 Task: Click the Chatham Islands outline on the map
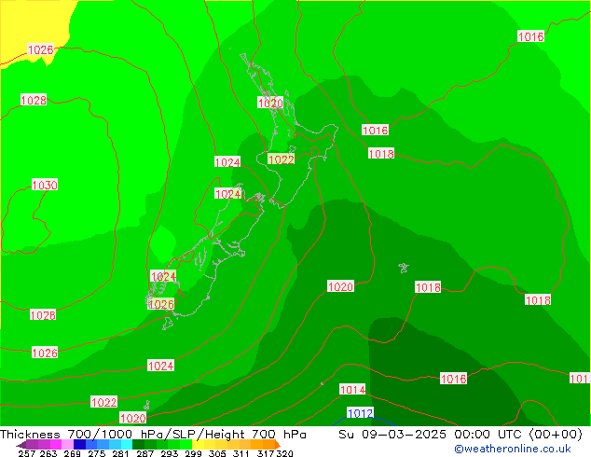404,268
